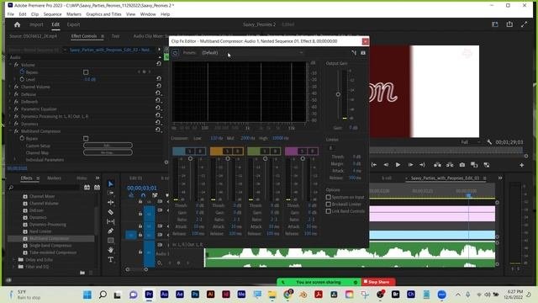Click the Quick Export share icon
The width and height of the screenshot is (538, 303).
tap(509, 24)
